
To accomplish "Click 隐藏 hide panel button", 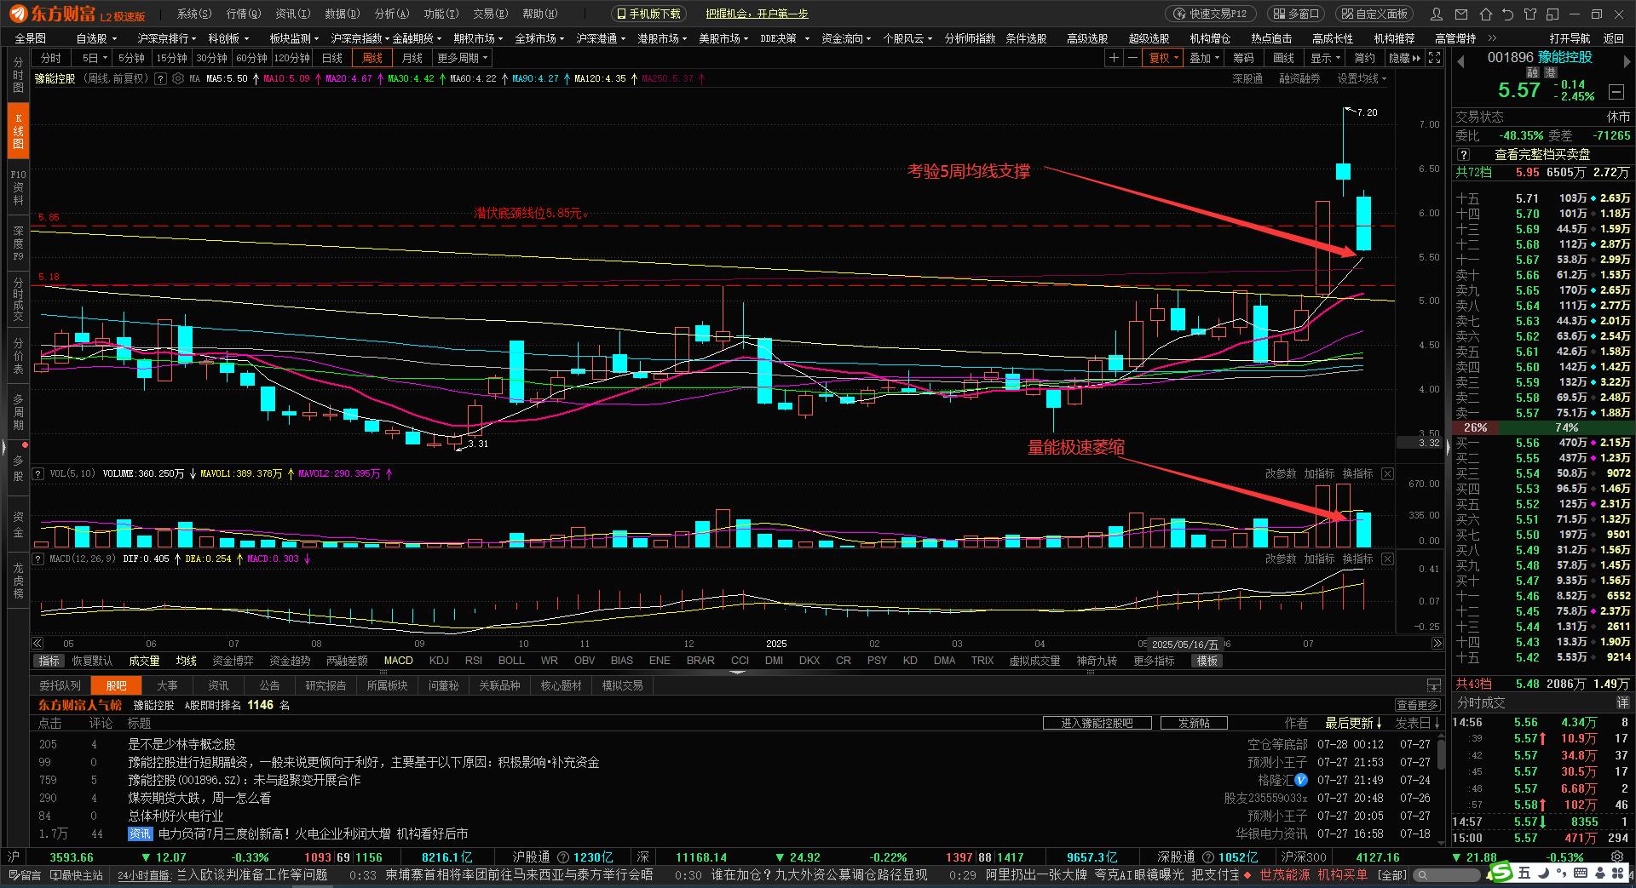I will coord(1404,58).
